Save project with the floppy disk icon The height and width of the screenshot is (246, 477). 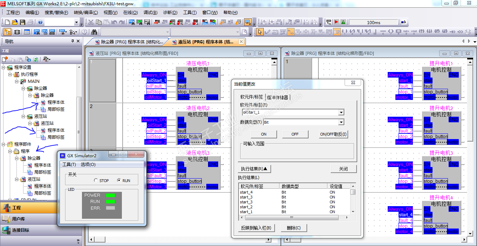[22, 22]
